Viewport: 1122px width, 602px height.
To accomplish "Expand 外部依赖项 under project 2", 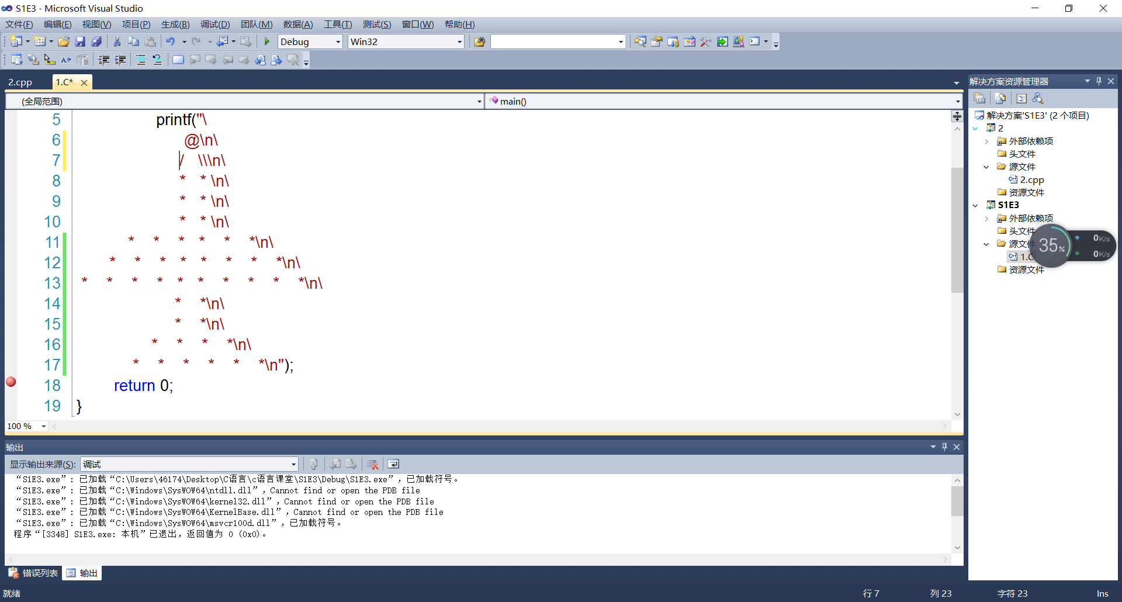I will click(x=986, y=141).
